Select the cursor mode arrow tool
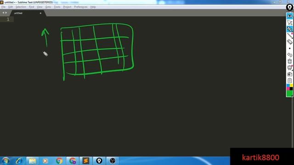The image size is (294, 165). tap(289, 22)
